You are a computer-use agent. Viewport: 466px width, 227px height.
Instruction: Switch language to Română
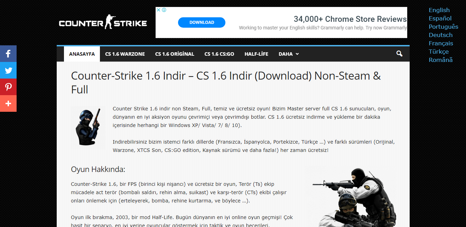coord(440,60)
